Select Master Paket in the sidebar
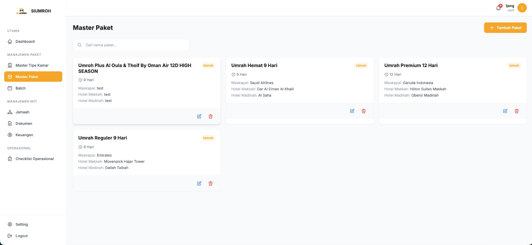The height and width of the screenshot is (245, 532). [x=33, y=77]
